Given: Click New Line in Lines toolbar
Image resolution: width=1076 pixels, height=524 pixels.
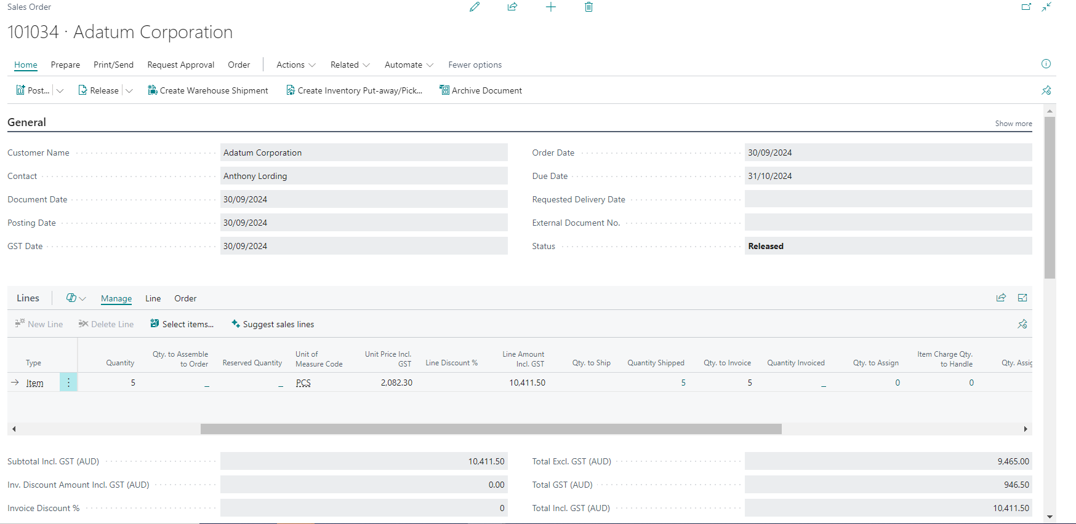Looking at the screenshot, I should tap(39, 324).
